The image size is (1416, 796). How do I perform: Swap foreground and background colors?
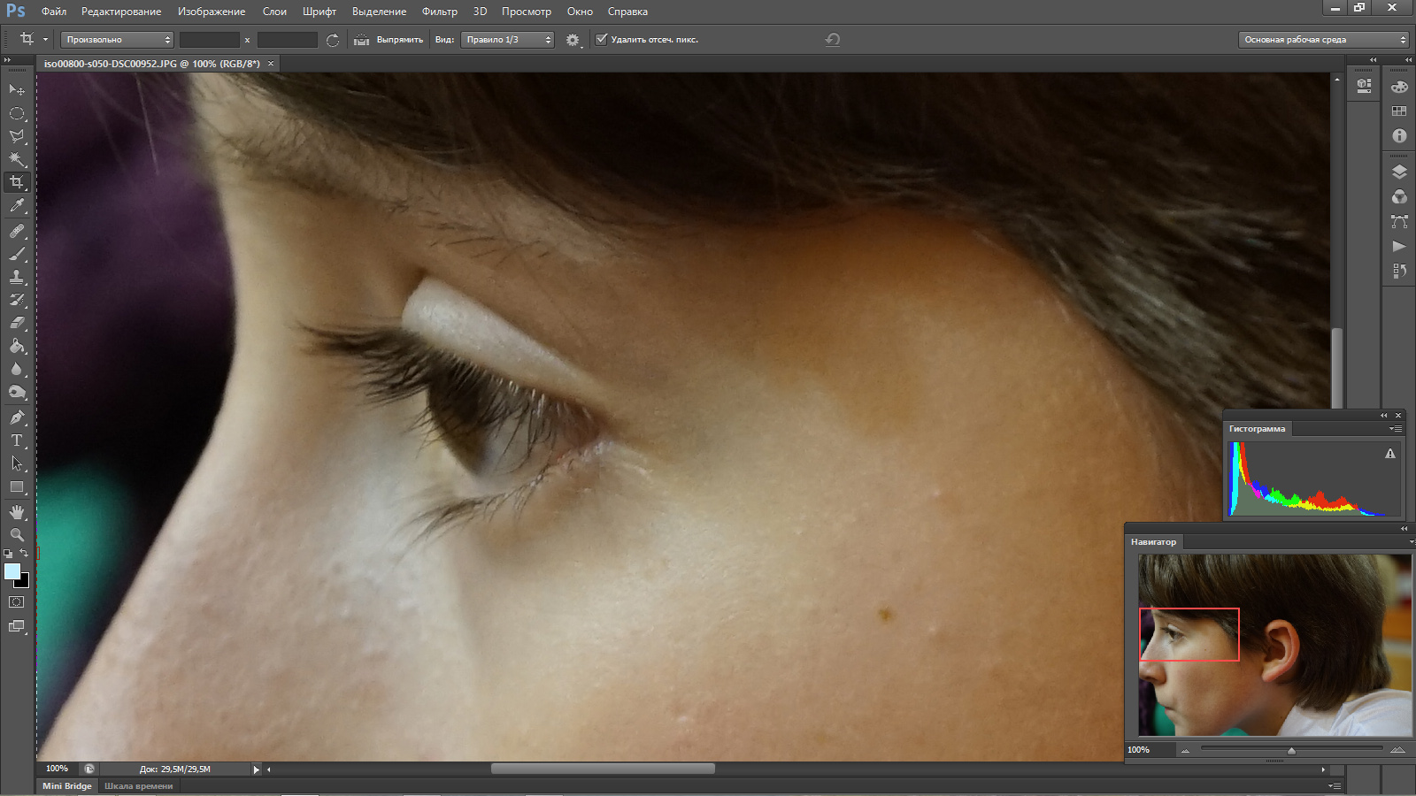point(25,554)
